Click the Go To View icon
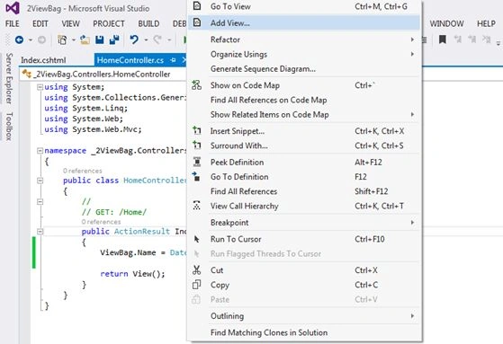The height and width of the screenshot is (344, 503). point(197,5)
